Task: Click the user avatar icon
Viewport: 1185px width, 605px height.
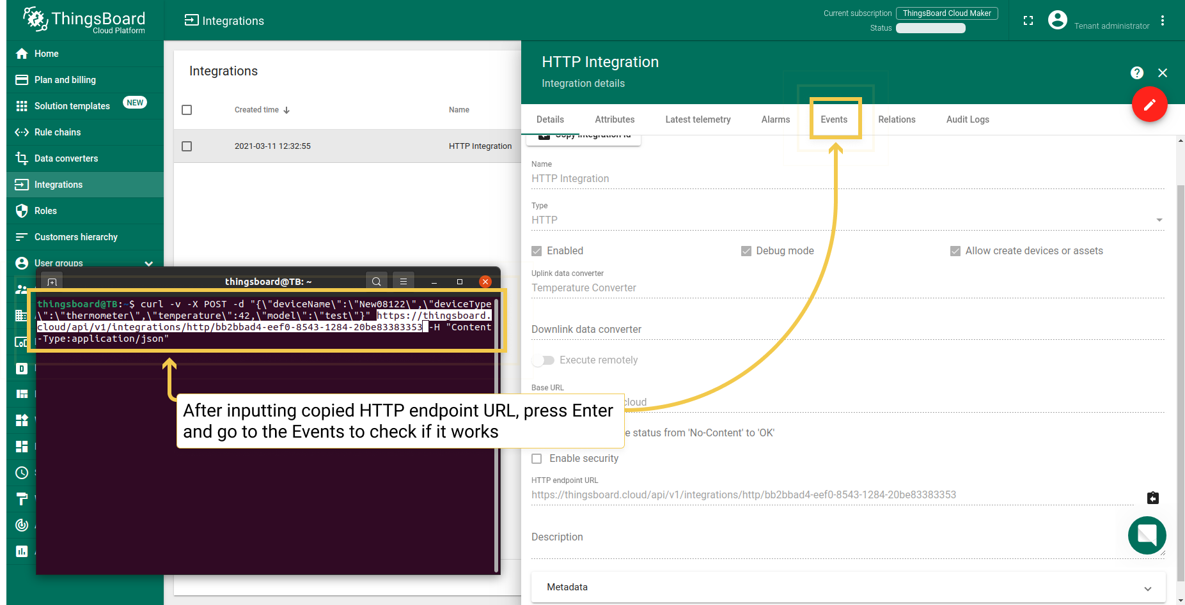Action: [x=1058, y=20]
